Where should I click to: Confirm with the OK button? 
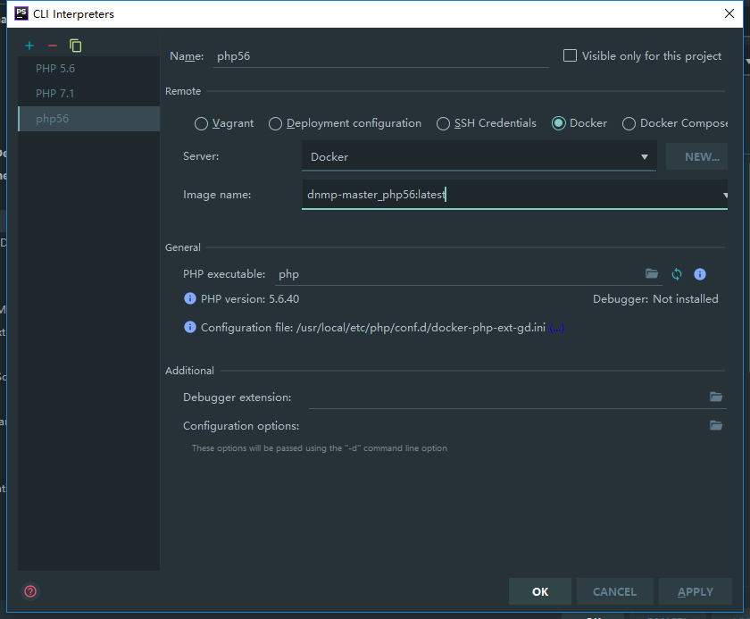[x=540, y=591]
